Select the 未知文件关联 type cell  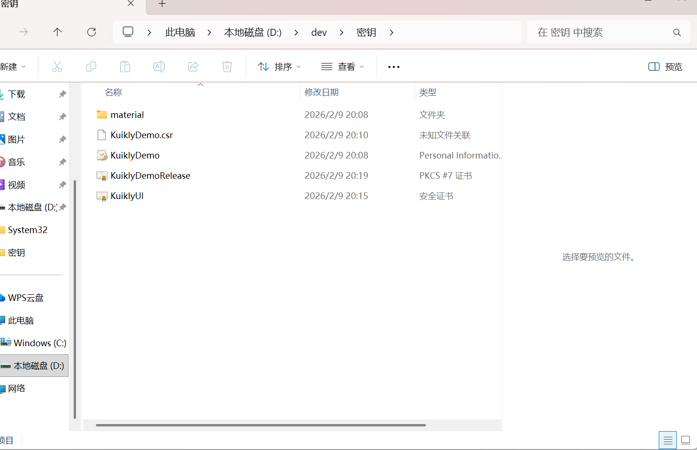point(445,135)
